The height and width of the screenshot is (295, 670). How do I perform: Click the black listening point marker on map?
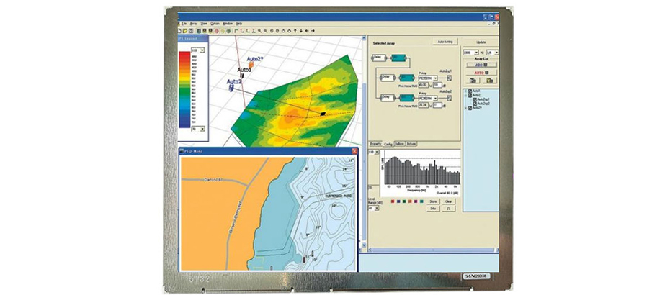click(323, 114)
